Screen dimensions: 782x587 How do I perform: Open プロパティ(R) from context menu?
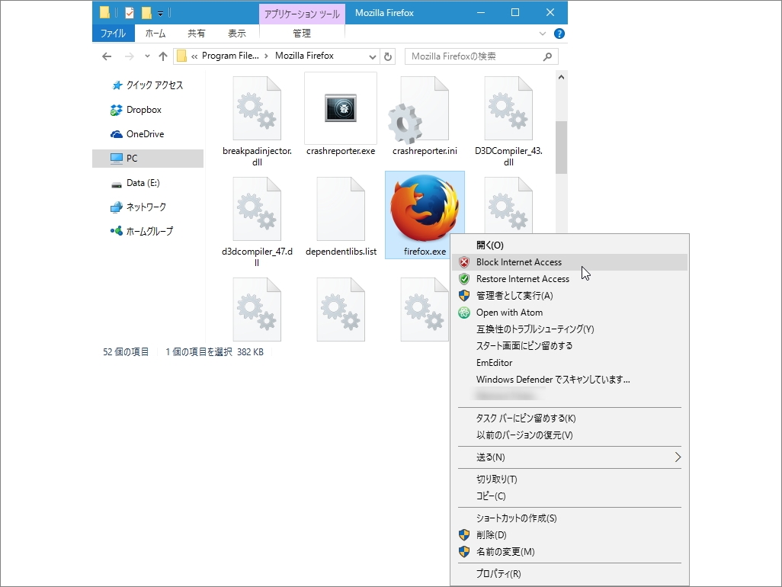click(x=569, y=574)
